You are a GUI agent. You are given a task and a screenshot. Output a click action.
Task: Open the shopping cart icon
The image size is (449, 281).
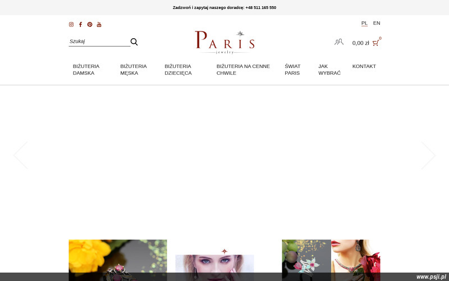(x=376, y=43)
